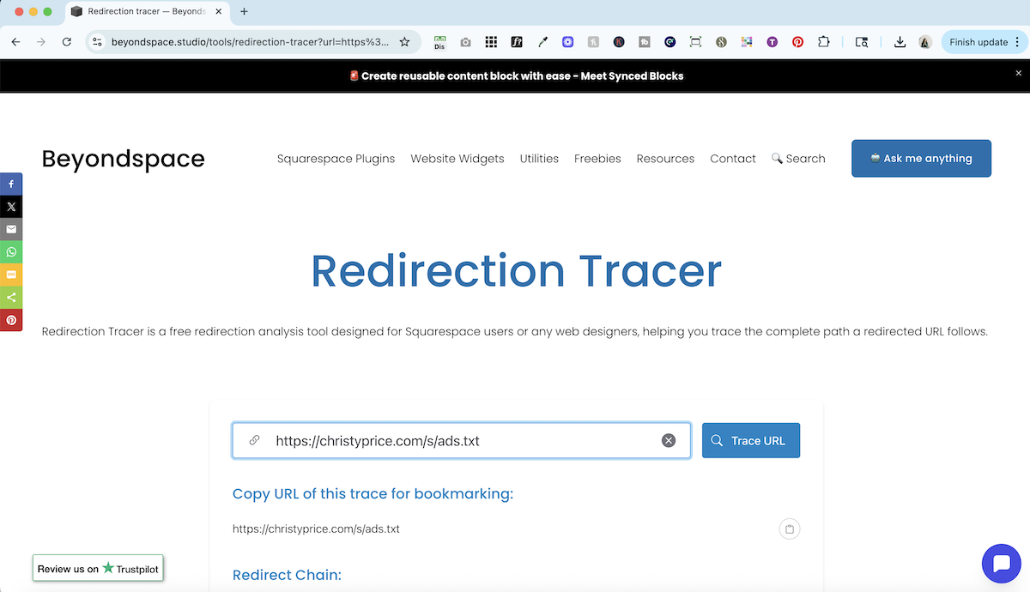Reload the current page
The width and height of the screenshot is (1030, 592).
(x=67, y=41)
